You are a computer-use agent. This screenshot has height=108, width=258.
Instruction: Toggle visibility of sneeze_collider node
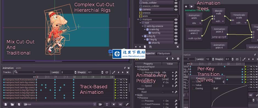[x=176, y=6]
